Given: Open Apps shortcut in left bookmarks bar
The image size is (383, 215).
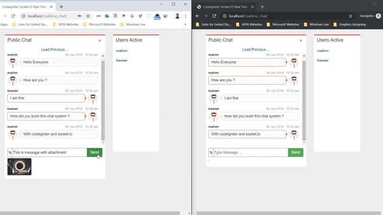Looking at the screenshot, I should (x=4, y=24).
